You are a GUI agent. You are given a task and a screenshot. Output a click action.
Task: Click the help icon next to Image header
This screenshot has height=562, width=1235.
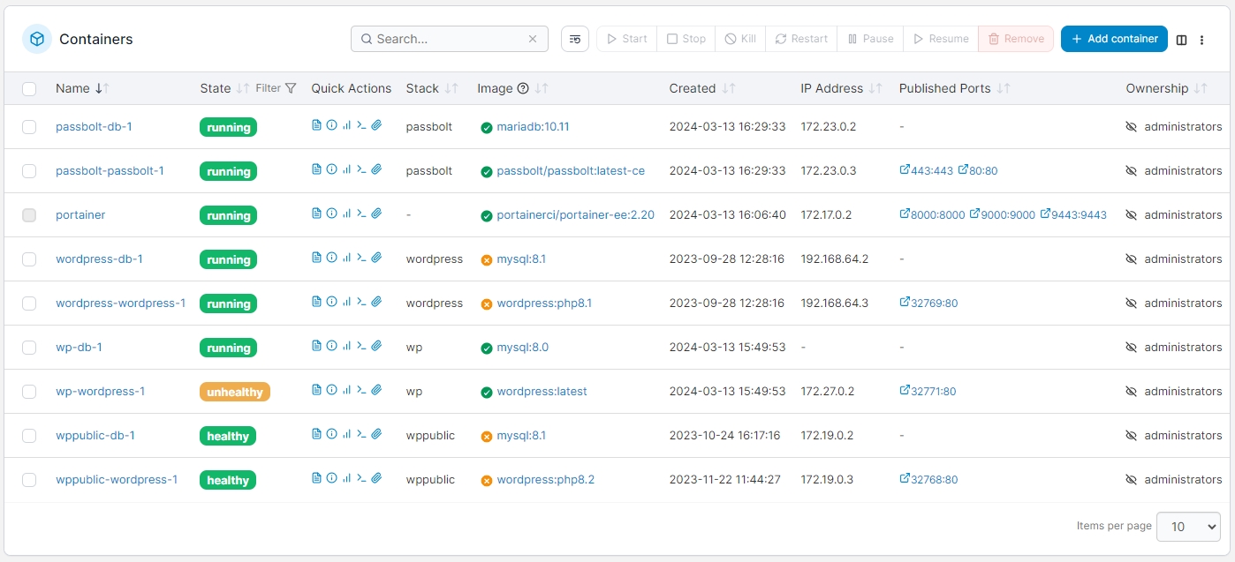[523, 88]
